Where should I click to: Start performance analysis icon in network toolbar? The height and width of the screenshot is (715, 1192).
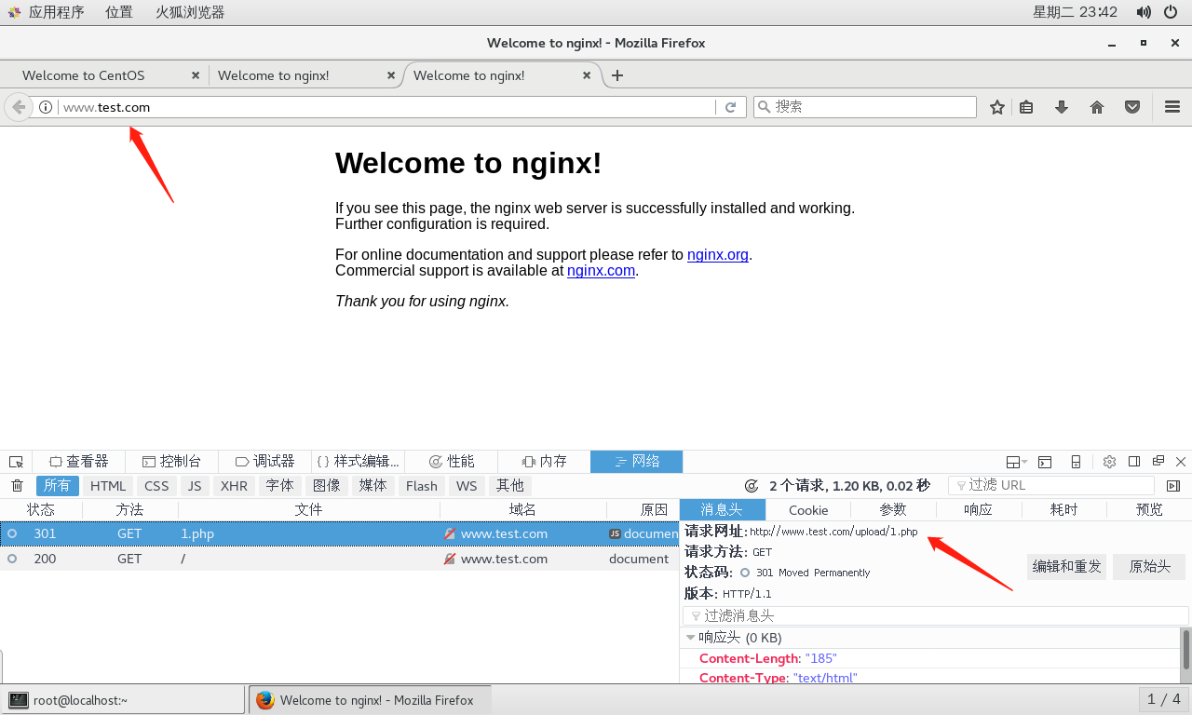click(x=752, y=486)
